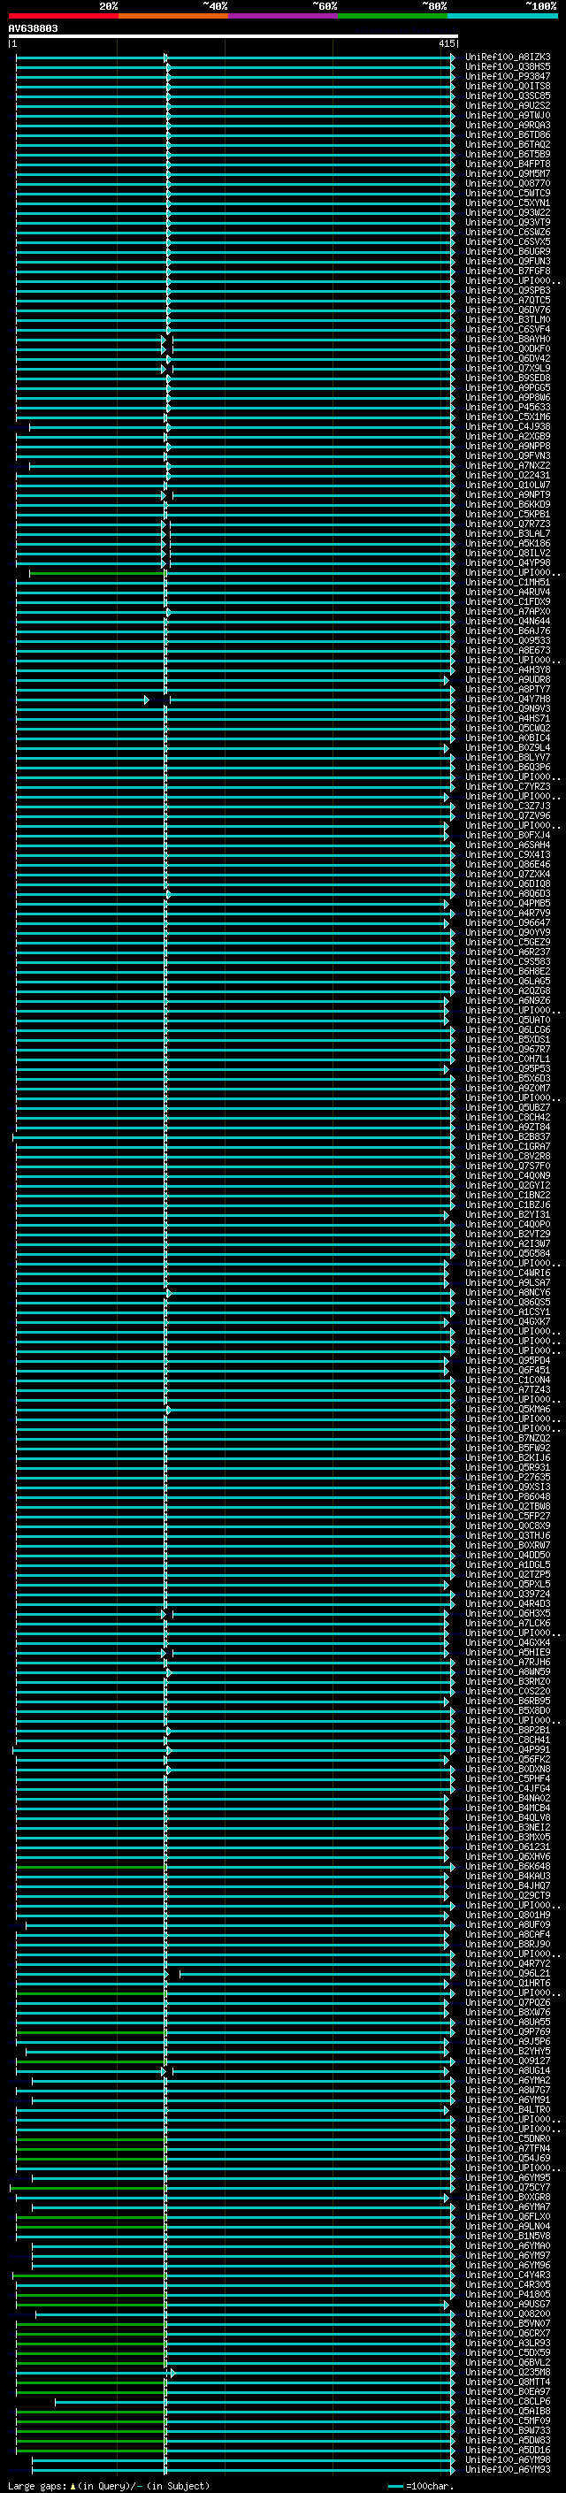Select hit label UniRef100_A6N9Z6

508,999
